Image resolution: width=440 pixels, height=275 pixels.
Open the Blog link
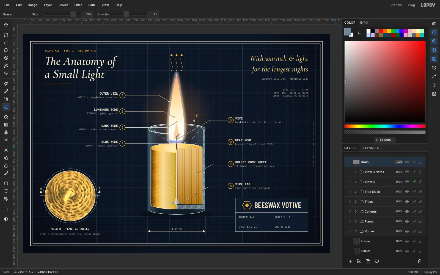411,5
